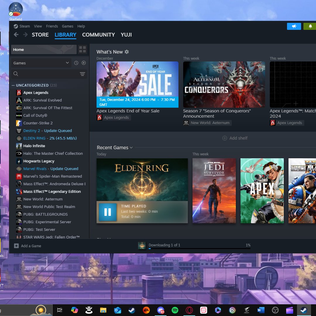Viewport: 316px width, 316px height.
Task: Open the Recent Games shelf dropdown
Action: pos(131,147)
